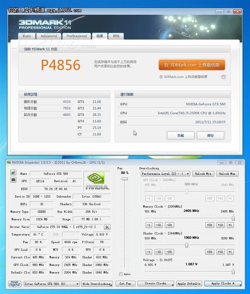Open the driver profile settings wrench icon
Image resolution: width=250 pixels, height=294 pixels.
107,227
